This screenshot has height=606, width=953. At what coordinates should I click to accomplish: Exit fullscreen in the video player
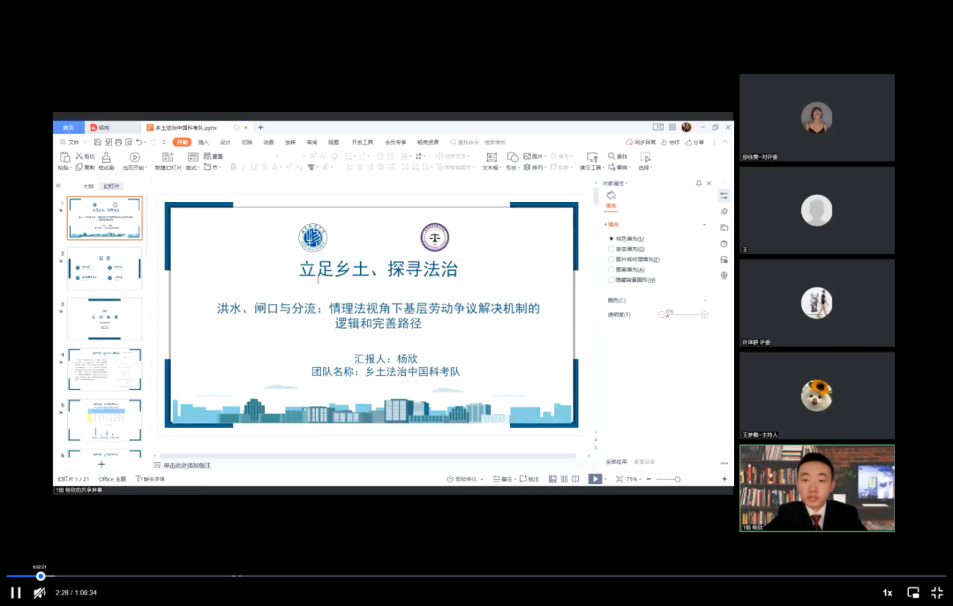point(937,592)
